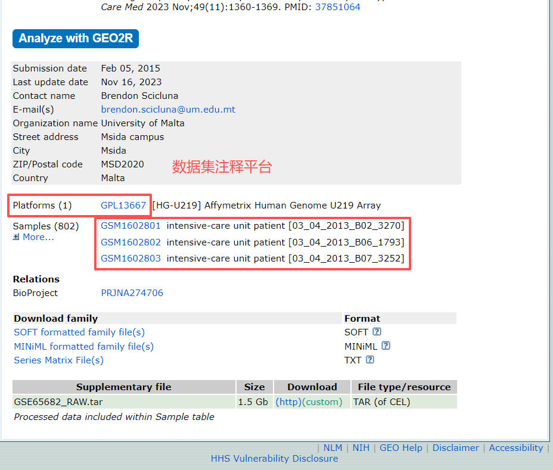Select the MSD2020 postal code
The height and width of the screenshot is (470, 553).
122,164
